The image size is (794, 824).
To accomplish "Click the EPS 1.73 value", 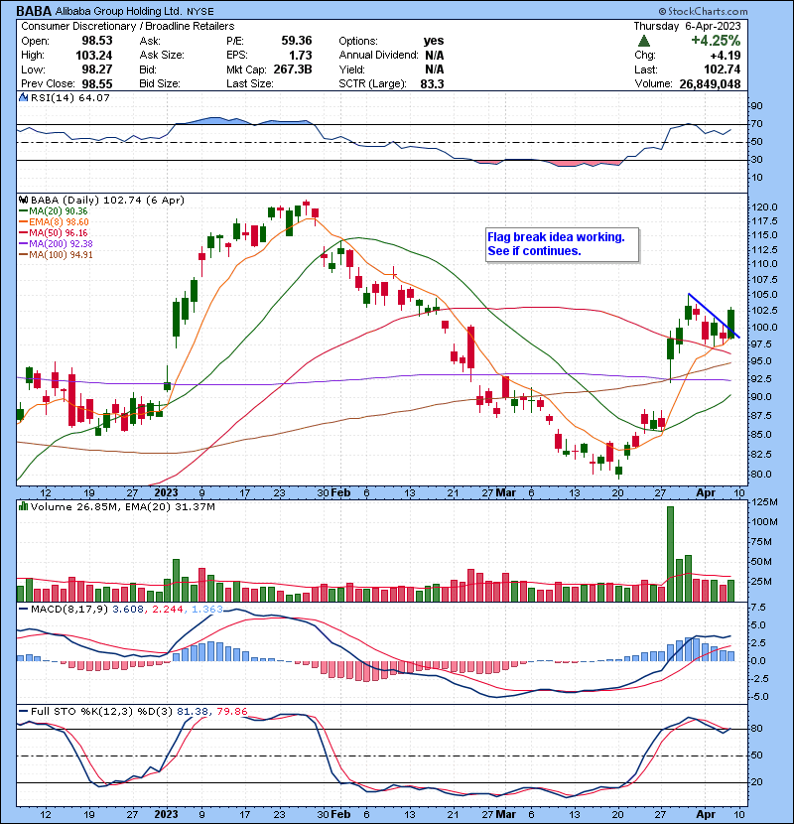I will 301,56.
